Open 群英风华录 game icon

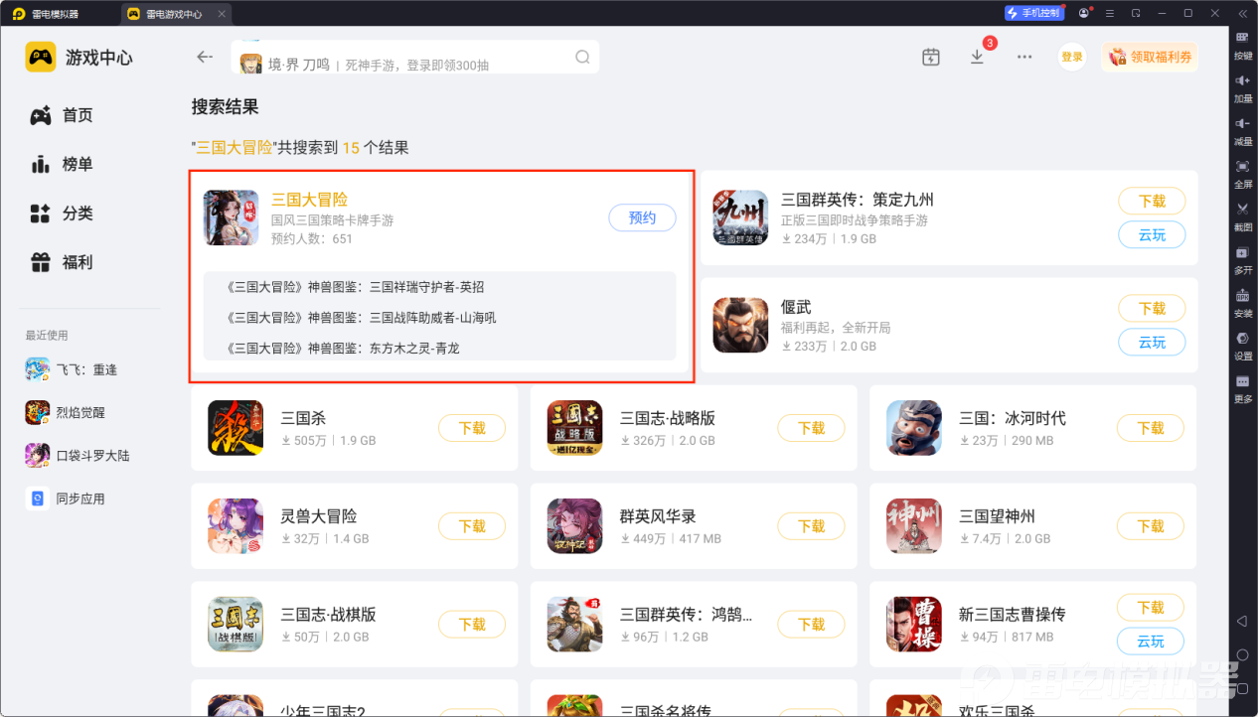point(574,526)
